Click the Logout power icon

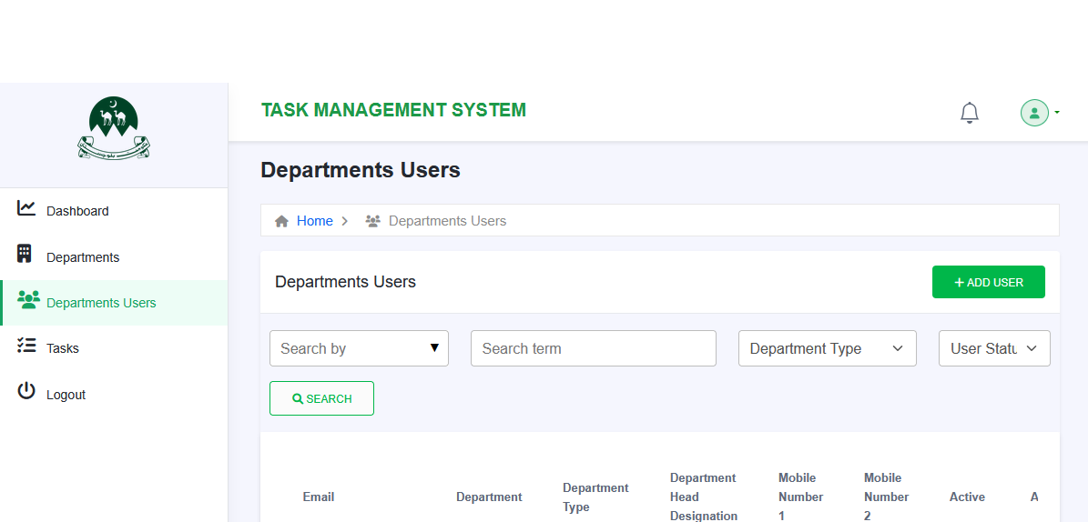point(26,392)
